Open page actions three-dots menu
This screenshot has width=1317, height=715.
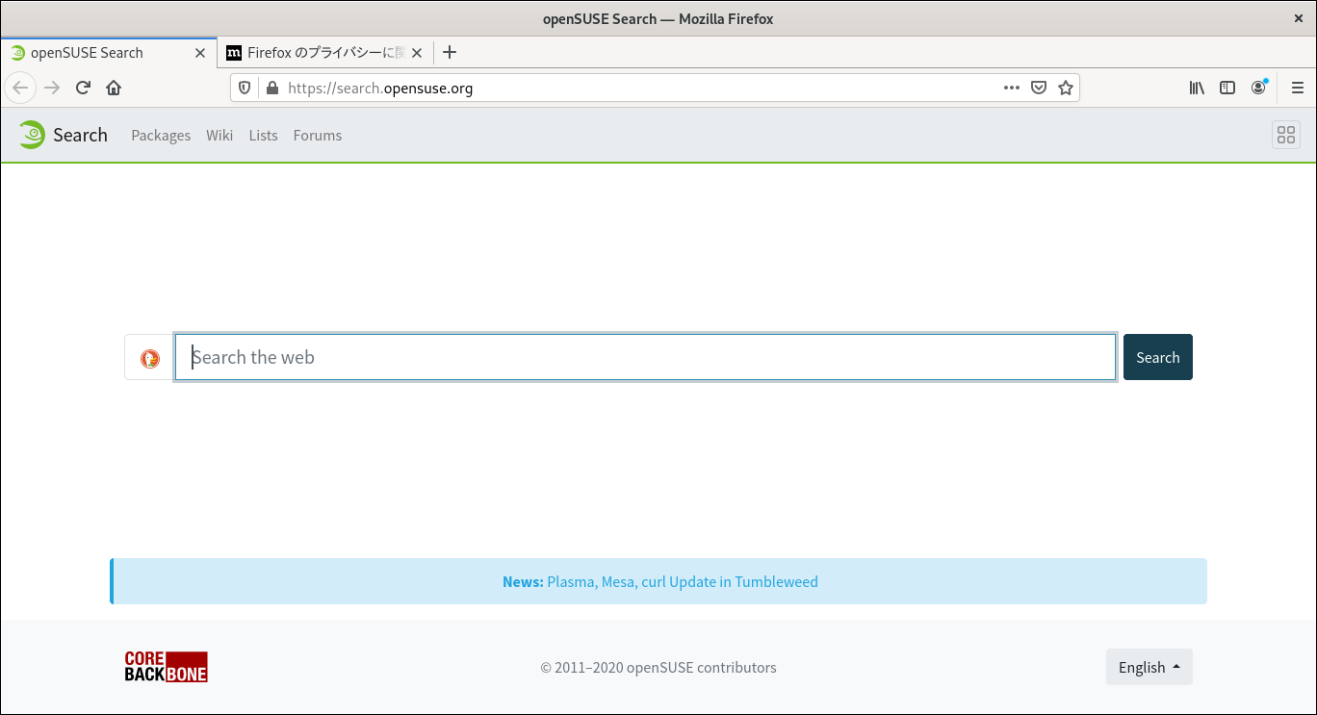pos(1011,88)
